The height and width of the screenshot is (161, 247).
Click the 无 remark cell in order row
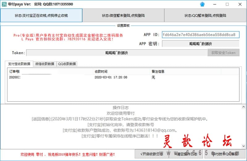click(153, 77)
